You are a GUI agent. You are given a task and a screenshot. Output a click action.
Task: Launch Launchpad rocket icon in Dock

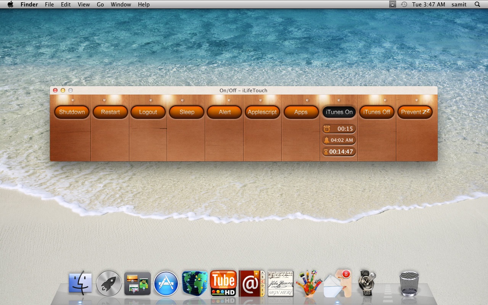[109, 283]
